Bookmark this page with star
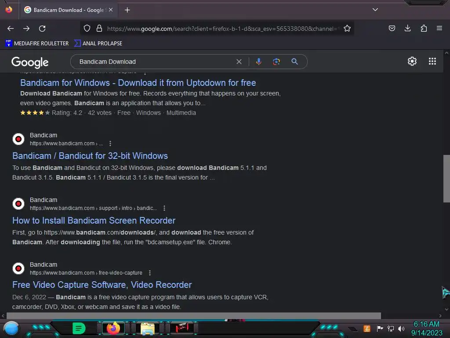The image size is (450, 338). 347,29
